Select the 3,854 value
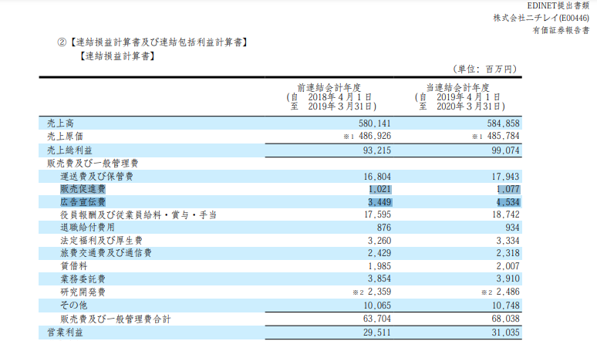 [379, 279]
